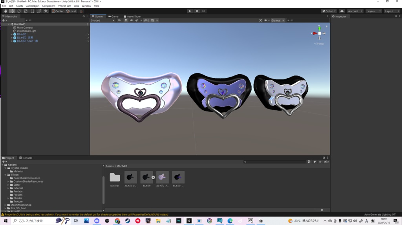The height and width of the screenshot is (225, 402).
Task: Lock the Hierarchy panel
Action: tap(84, 16)
